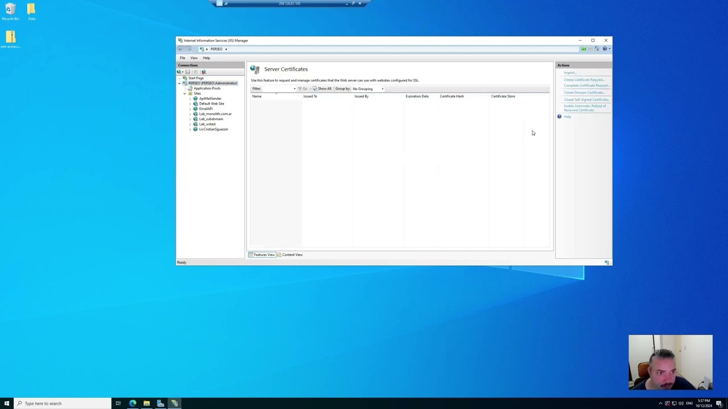Open the View menu in IIS Manager
Image resolution: width=728 pixels, height=409 pixels.
[194, 58]
